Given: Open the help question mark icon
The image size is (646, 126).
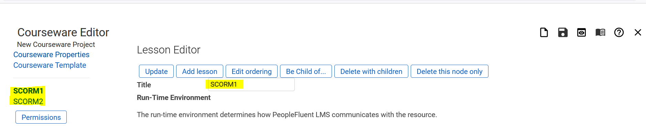Looking at the screenshot, I should (619, 33).
